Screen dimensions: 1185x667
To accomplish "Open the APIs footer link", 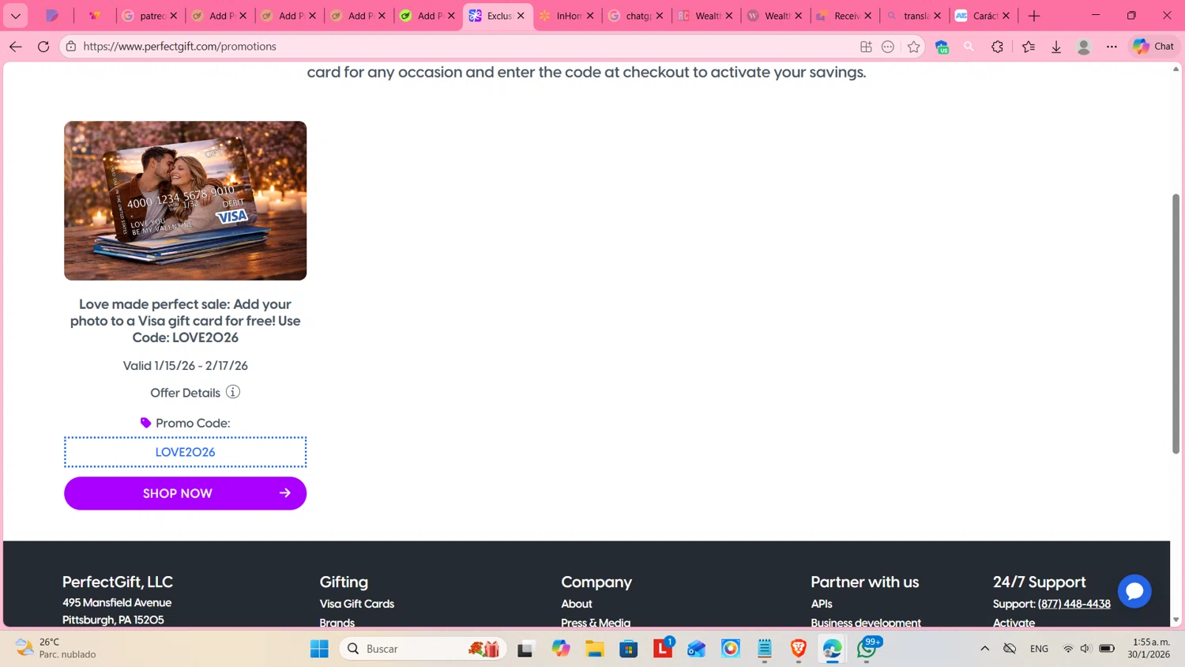I will (x=821, y=604).
